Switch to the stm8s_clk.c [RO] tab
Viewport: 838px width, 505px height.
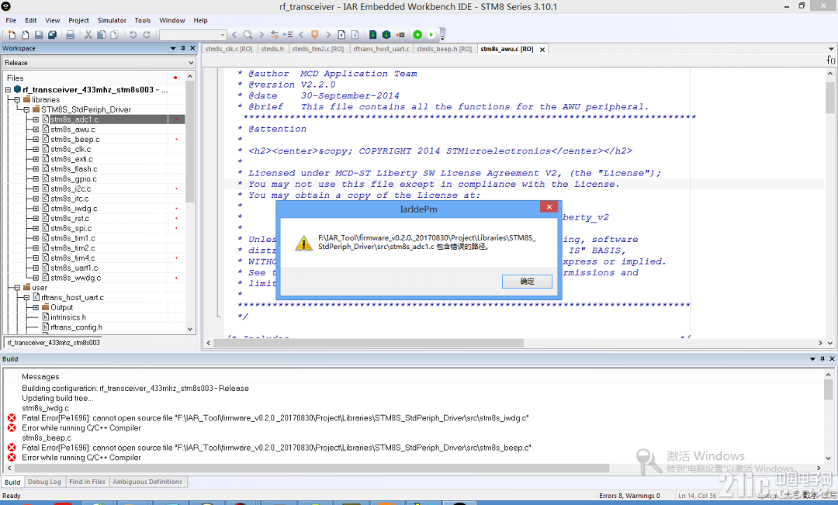pyautogui.click(x=229, y=49)
